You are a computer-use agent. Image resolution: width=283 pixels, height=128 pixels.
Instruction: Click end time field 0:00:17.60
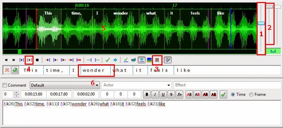point(59,94)
